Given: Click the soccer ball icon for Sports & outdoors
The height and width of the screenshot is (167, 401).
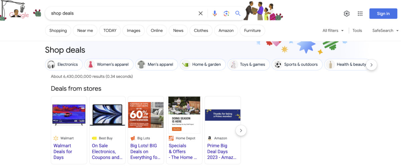Looking at the screenshot, I should coord(278,64).
